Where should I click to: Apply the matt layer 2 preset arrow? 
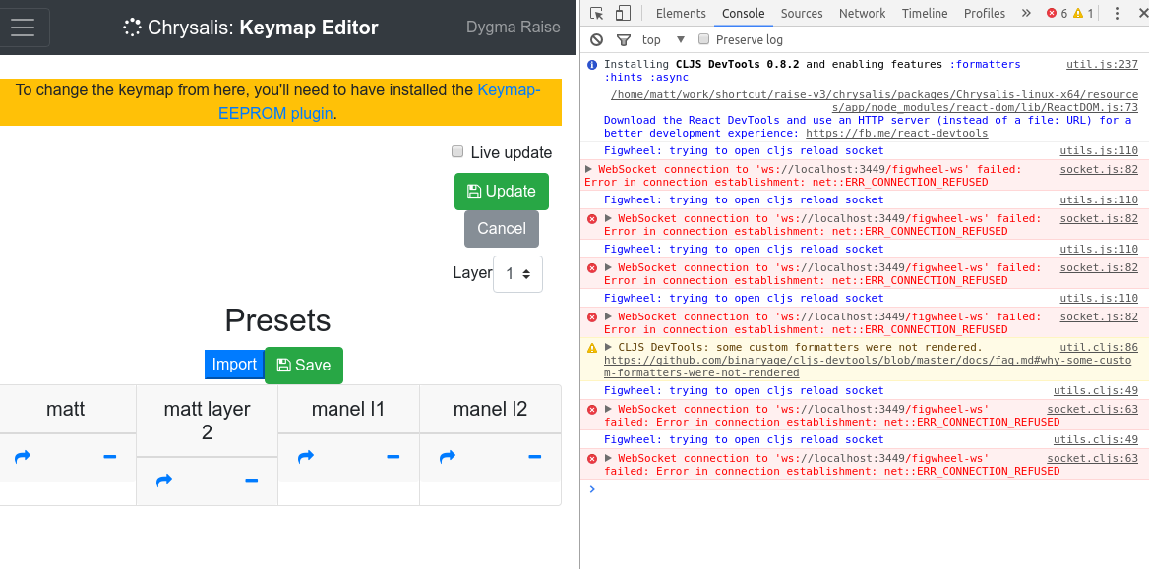pyautogui.click(x=164, y=481)
